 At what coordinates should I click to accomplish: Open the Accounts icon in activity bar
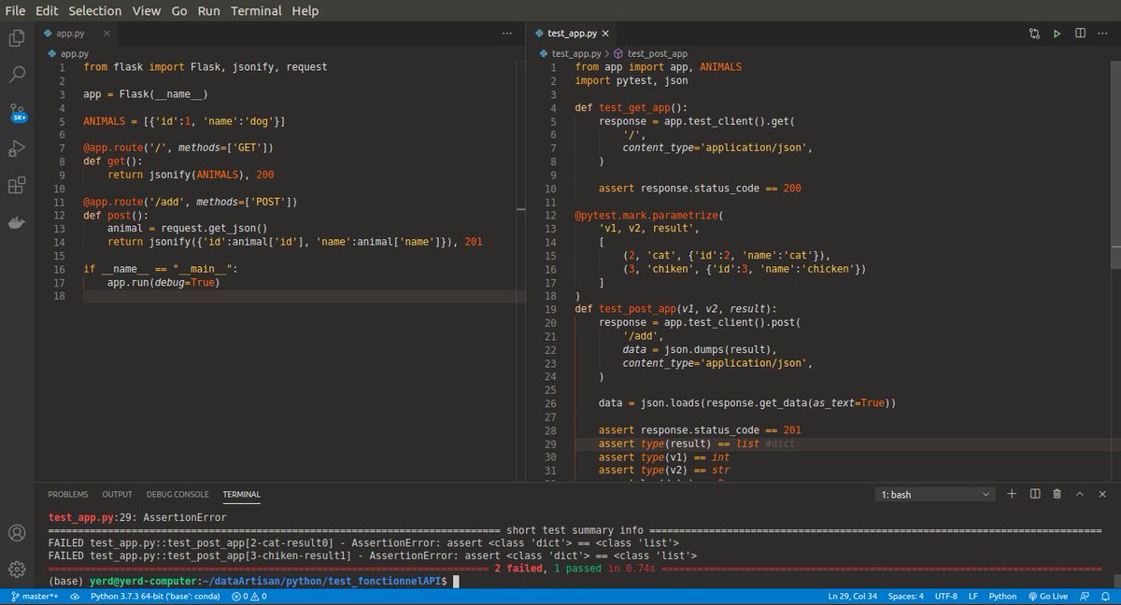coord(17,534)
